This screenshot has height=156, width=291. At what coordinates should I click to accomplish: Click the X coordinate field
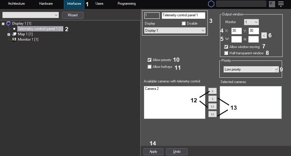click(237, 31)
